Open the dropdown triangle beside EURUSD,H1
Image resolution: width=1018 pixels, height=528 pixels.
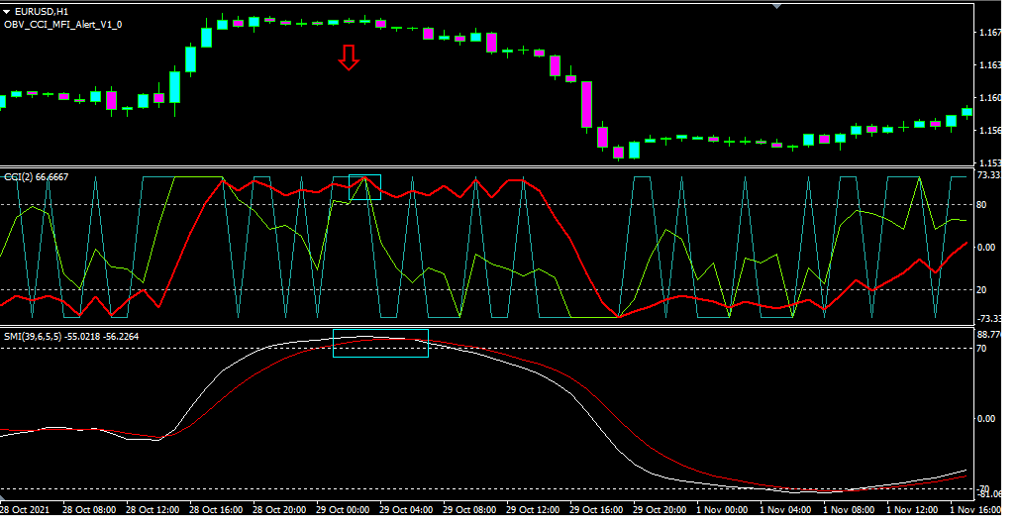tap(7, 11)
